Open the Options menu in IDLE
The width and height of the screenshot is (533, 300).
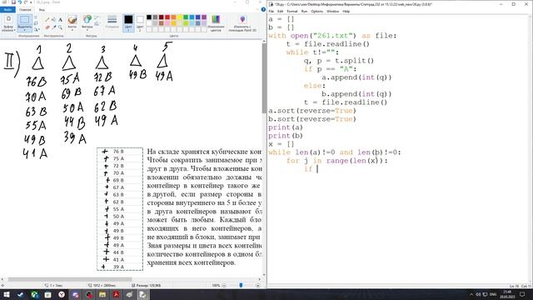tap(316, 11)
